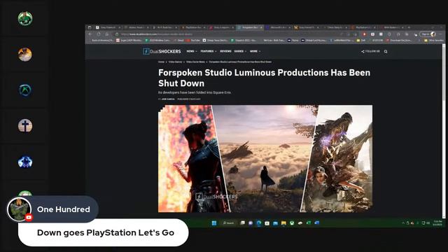
Task: Open the Windows Start button
Action: coord(214,223)
